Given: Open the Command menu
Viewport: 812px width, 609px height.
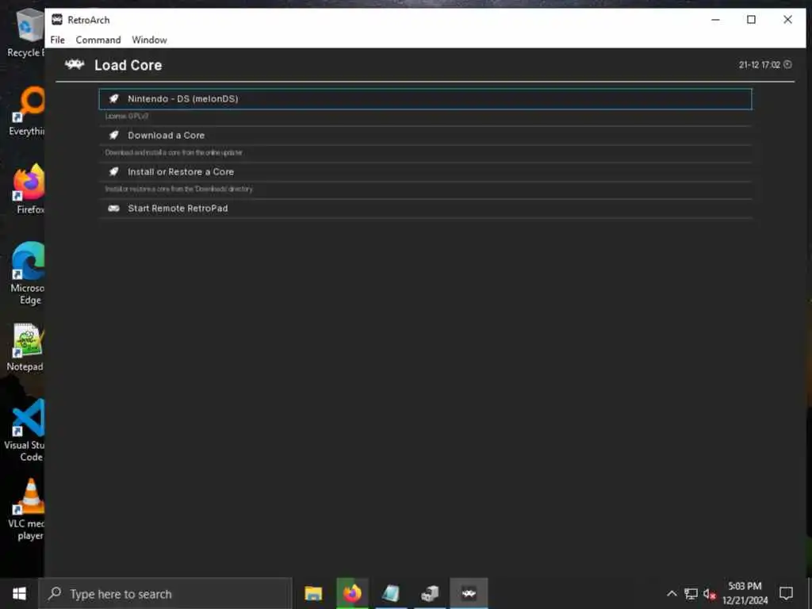Looking at the screenshot, I should click(98, 40).
